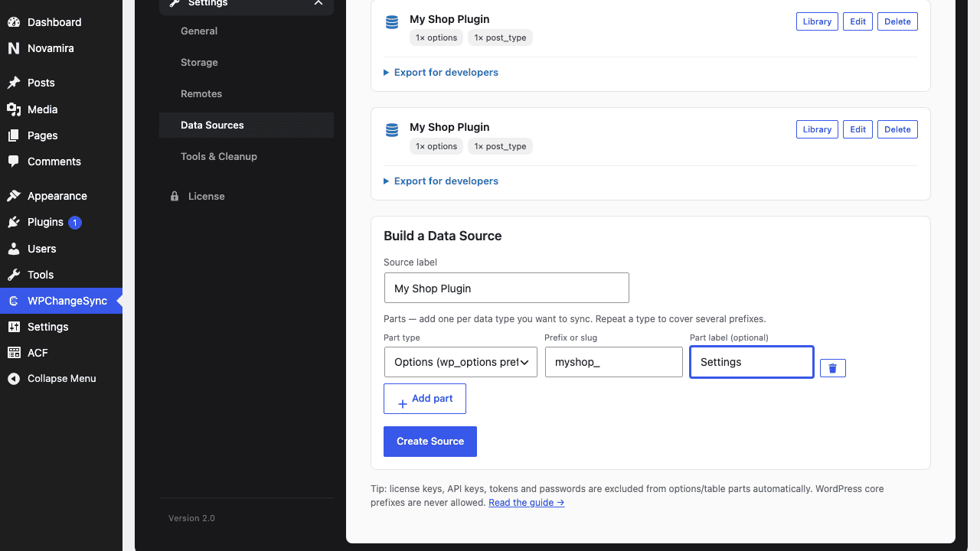
Task: Open the Posts menu item label
Action: pos(41,83)
